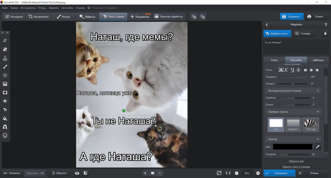
Task: Switch to the Шаблоны tab
Action: tap(318, 60)
